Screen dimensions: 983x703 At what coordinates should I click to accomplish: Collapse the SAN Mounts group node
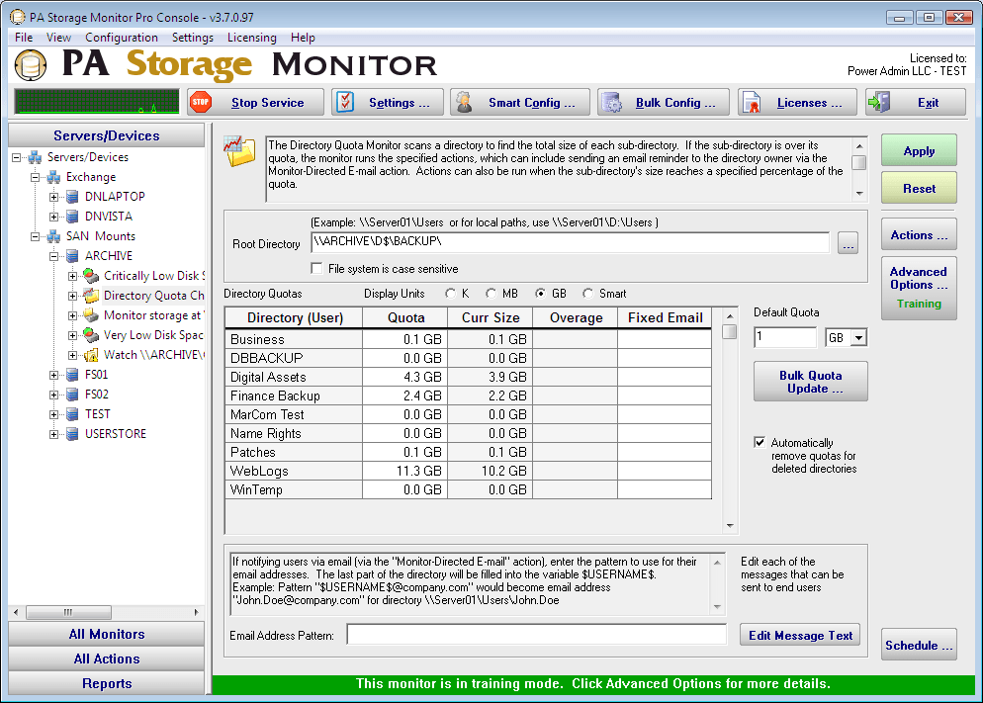click(36, 237)
